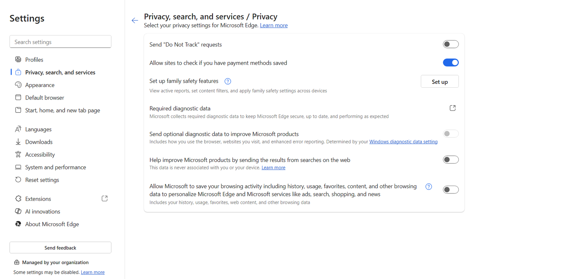Click the AI innovations icon
This screenshot has height=279, width=586.
18,211
